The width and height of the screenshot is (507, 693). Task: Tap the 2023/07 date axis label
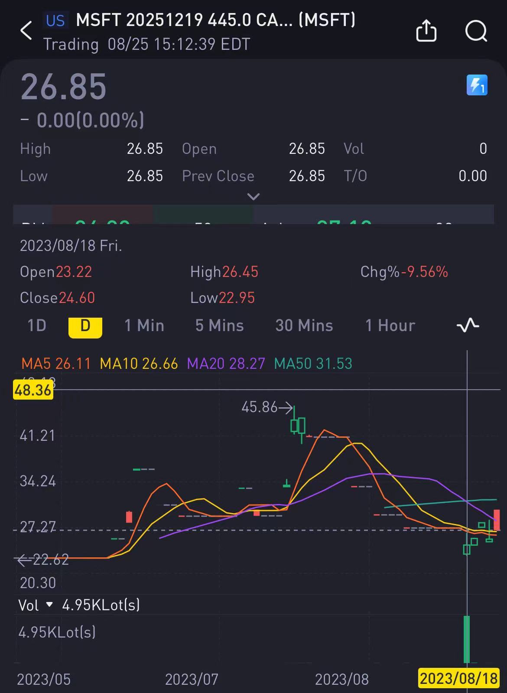click(192, 679)
